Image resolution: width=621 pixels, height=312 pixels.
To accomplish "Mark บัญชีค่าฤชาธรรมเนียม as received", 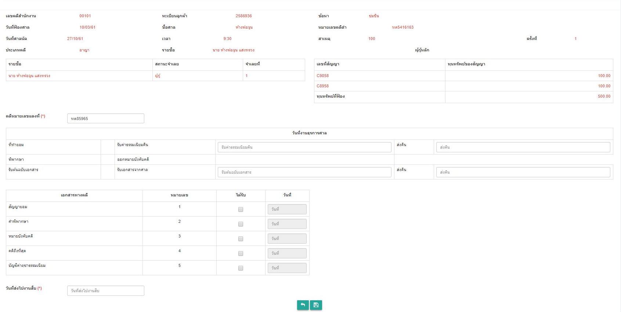I will [x=241, y=268].
